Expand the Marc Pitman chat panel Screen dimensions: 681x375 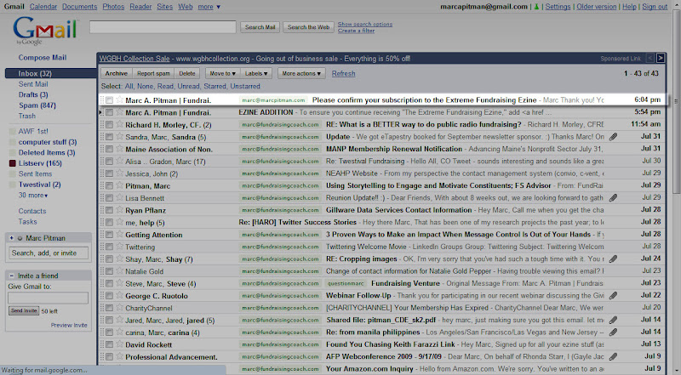click(x=11, y=238)
